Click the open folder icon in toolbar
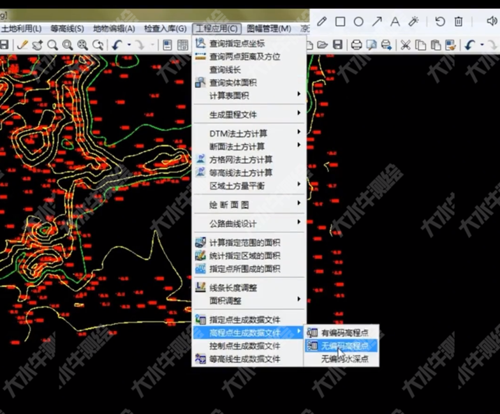Screen dimensions: 500x414 click(x=323, y=45)
